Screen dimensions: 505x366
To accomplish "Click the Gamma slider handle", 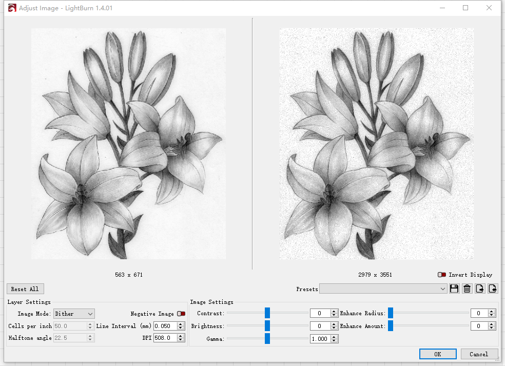I will [267, 338].
